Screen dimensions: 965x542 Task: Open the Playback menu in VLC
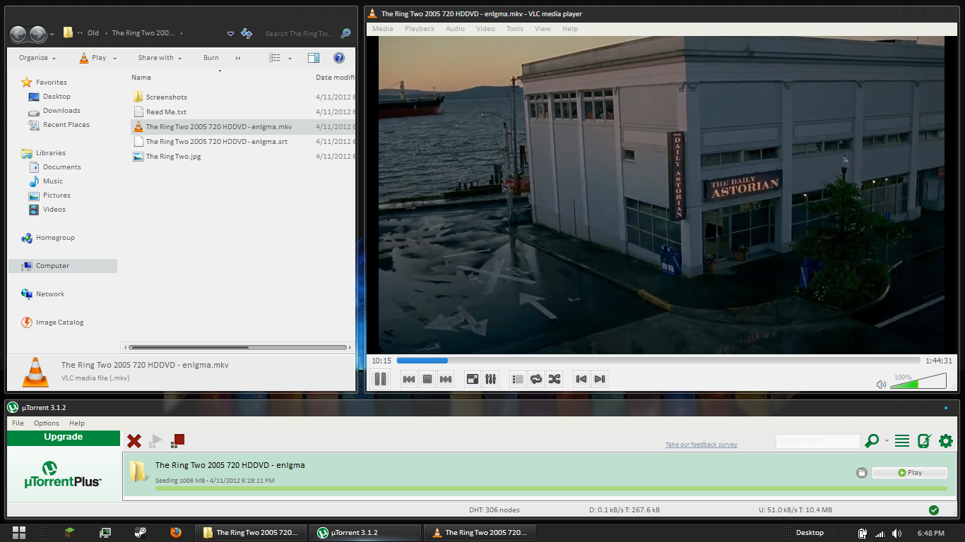[x=420, y=29]
